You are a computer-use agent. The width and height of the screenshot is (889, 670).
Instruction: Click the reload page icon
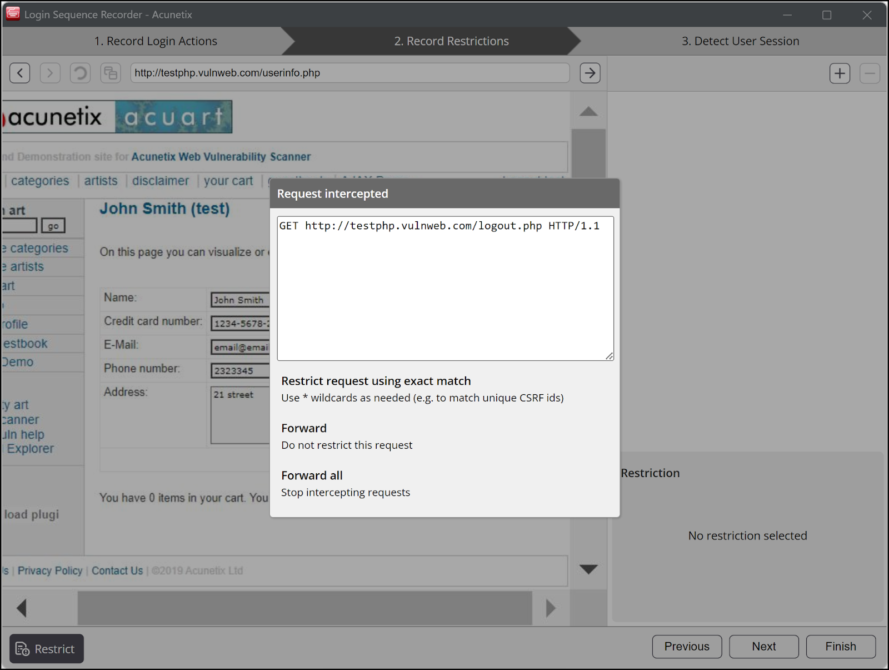click(80, 73)
